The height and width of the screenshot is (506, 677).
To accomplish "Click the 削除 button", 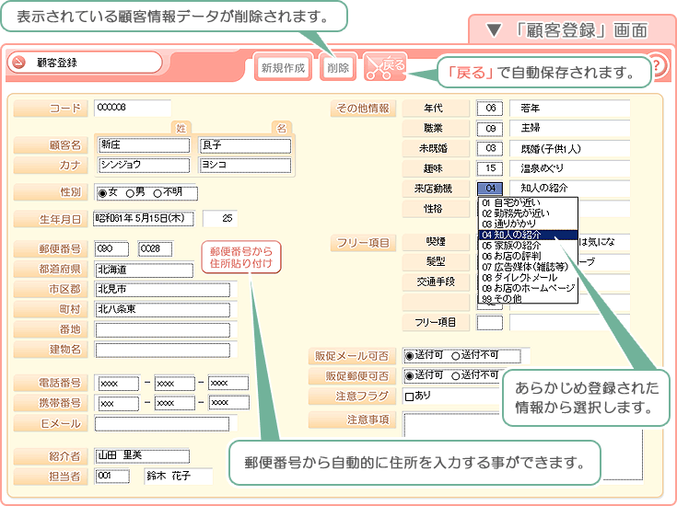I will [x=338, y=67].
